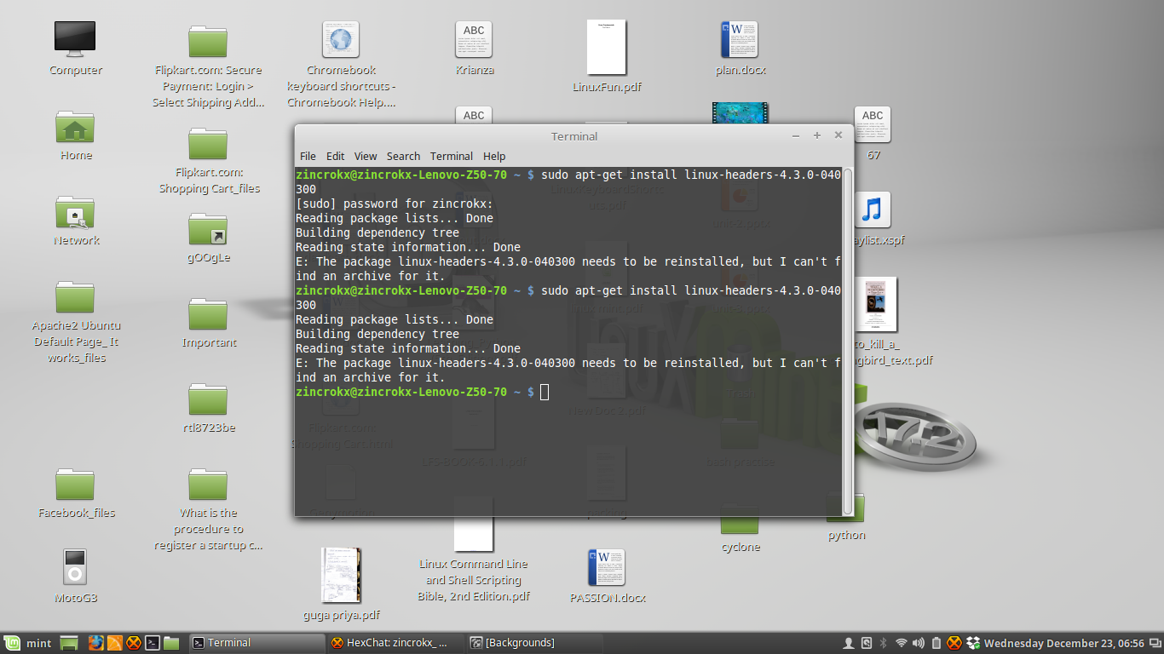Image resolution: width=1164 pixels, height=654 pixels.
Task: Open the user applet in the system tray
Action: coord(848,643)
